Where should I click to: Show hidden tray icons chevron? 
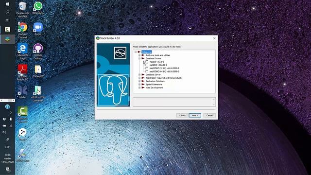[x=11, y=113]
